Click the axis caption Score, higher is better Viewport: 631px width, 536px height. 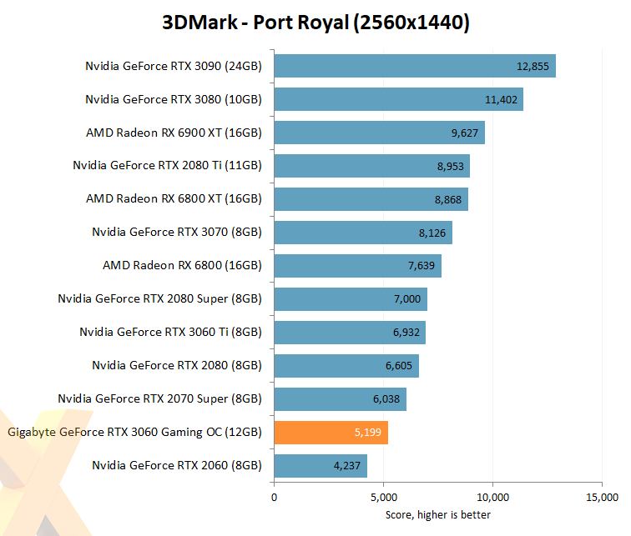coord(438,515)
